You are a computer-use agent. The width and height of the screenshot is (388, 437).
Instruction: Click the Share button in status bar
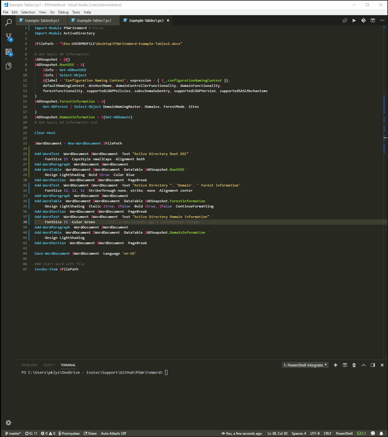90,434
